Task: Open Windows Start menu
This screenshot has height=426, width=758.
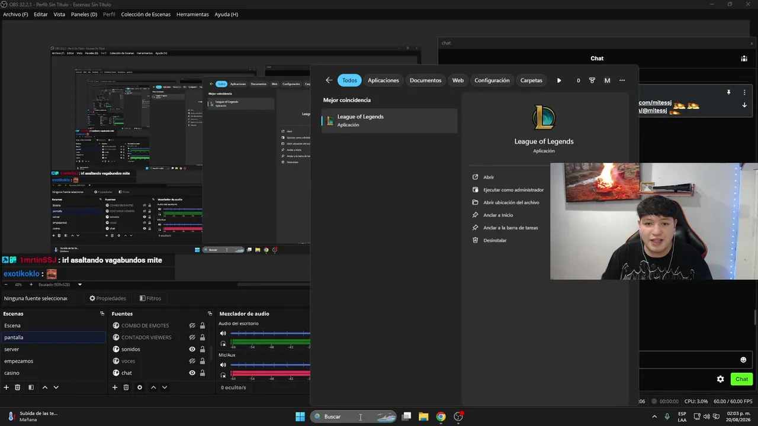Action: pyautogui.click(x=300, y=417)
